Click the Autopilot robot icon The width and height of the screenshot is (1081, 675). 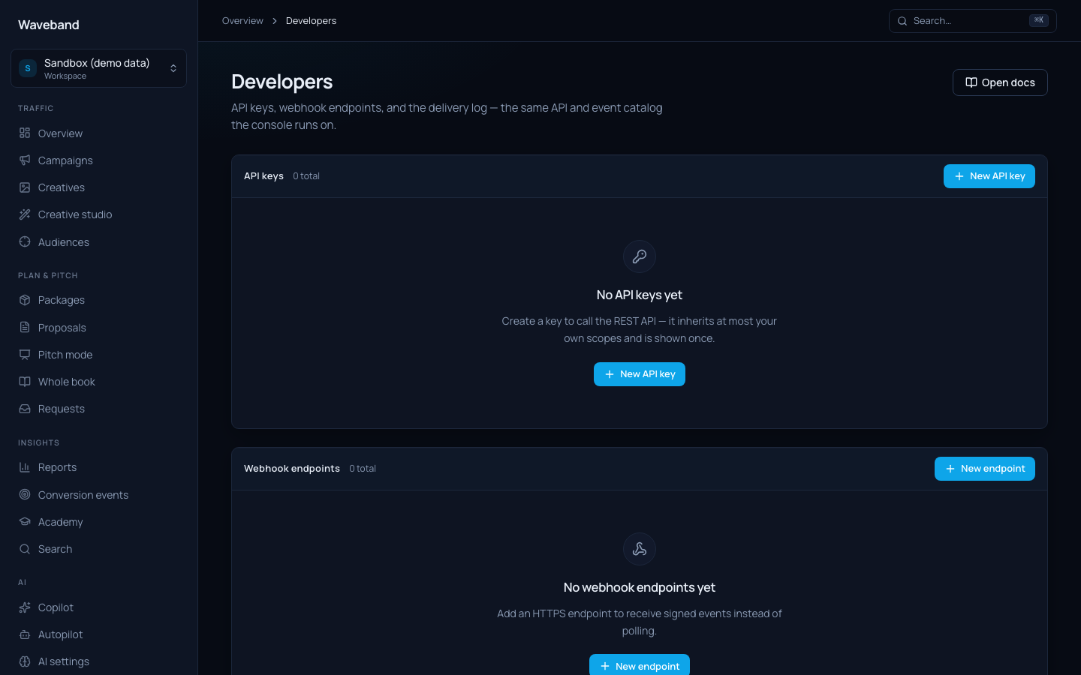point(25,634)
